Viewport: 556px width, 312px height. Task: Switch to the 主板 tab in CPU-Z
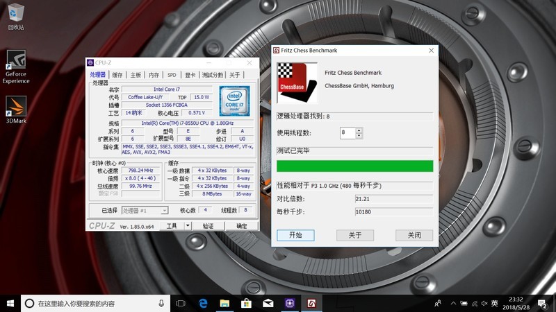pyautogui.click(x=136, y=75)
